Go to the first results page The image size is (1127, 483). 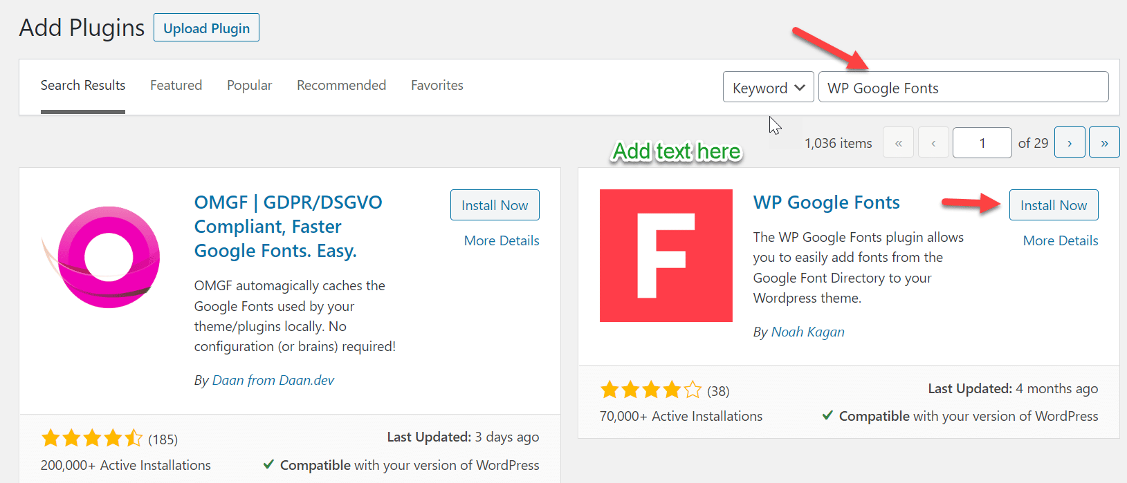(x=898, y=143)
